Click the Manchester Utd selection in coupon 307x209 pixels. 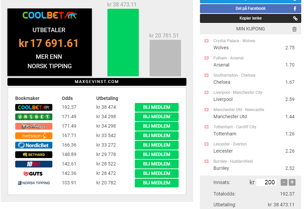click(x=230, y=116)
